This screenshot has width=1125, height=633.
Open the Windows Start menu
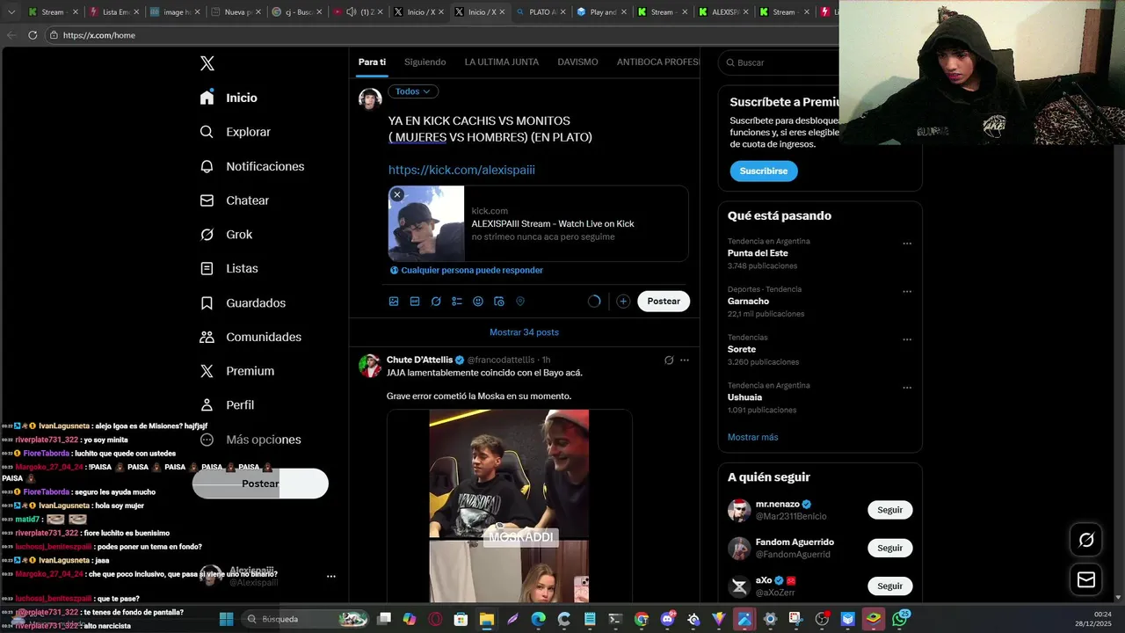click(x=226, y=619)
